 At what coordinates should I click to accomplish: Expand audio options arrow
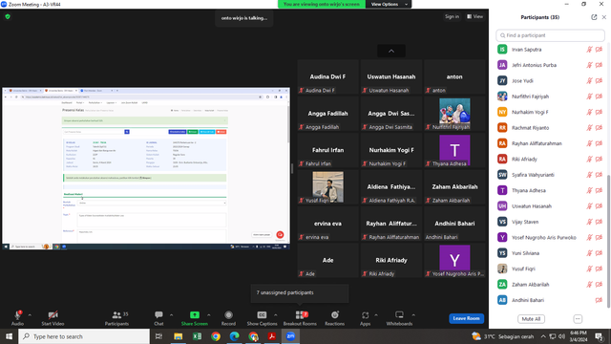pos(30,315)
